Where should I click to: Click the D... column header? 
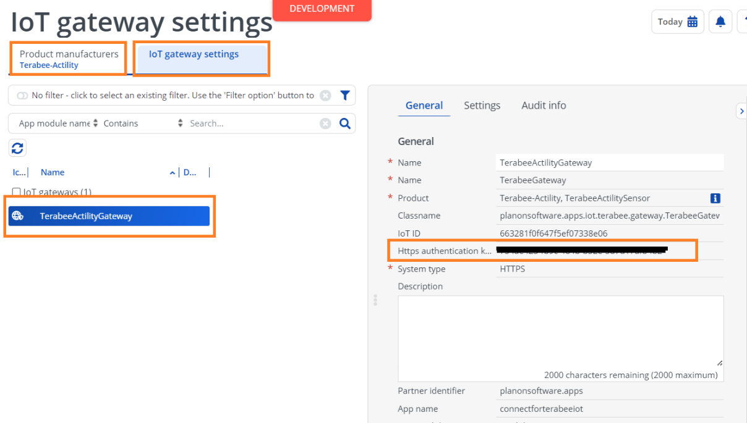coord(190,172)
